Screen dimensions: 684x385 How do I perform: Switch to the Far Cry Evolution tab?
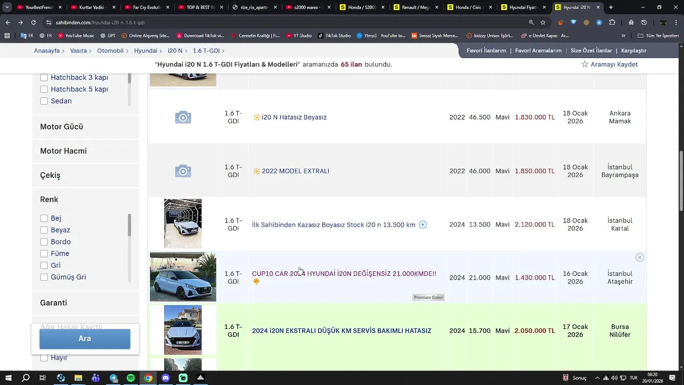[146, 7]
